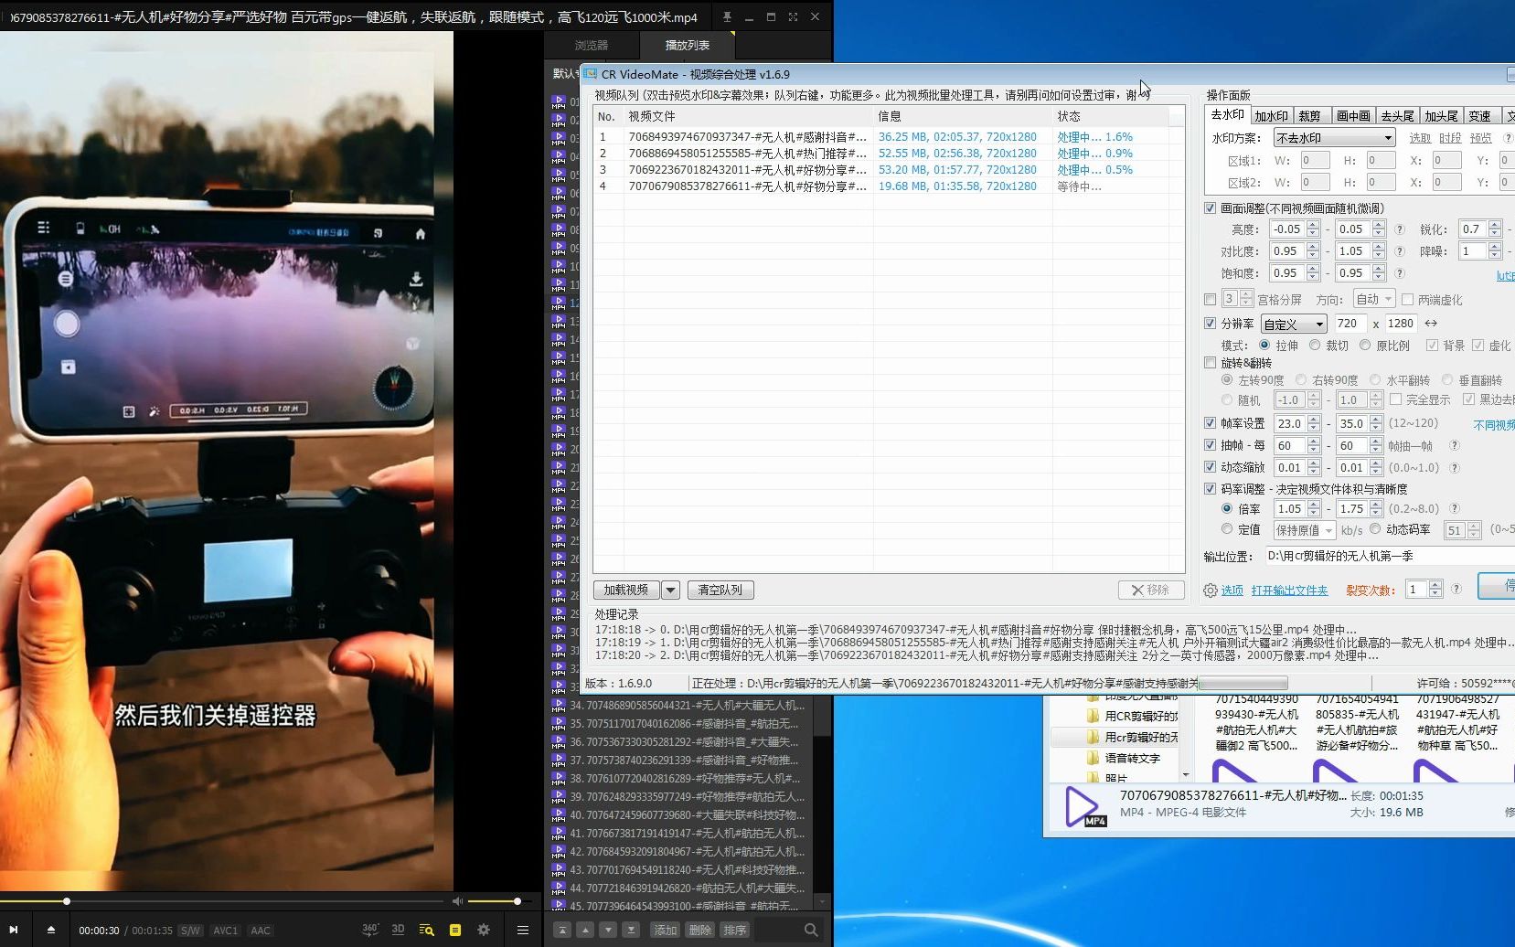This screenshot has width=1515, height=947.
Task: Click the help icon next to 裂变次数
Action: [1456, 589]
